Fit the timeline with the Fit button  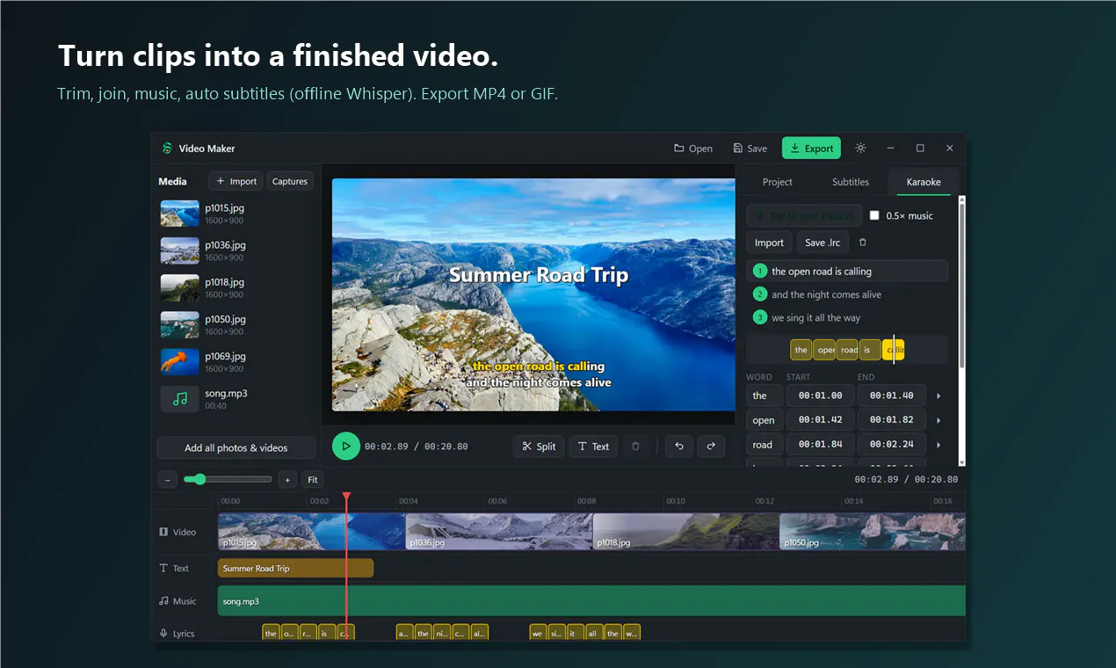(x=313, y=480)
